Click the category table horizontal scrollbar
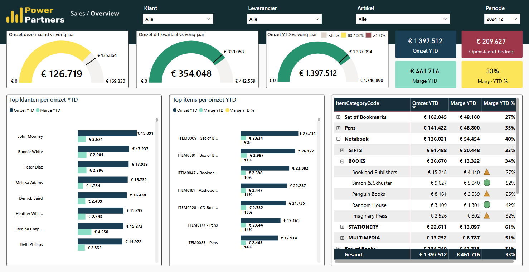 point(423,262)
